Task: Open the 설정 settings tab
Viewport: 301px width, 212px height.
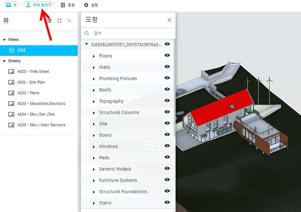Action: [91, 5]
